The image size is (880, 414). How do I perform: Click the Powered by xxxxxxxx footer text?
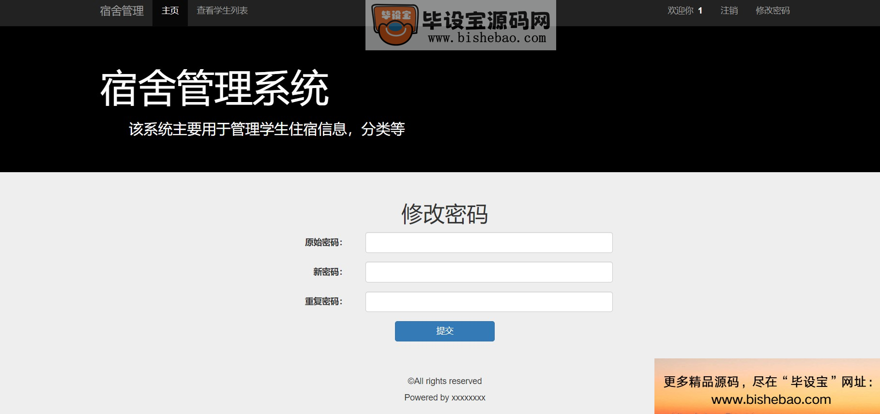445,398
